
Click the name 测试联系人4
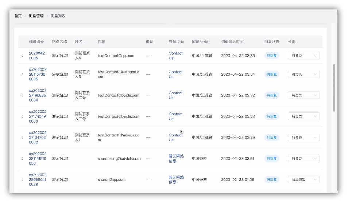(82, 56)
